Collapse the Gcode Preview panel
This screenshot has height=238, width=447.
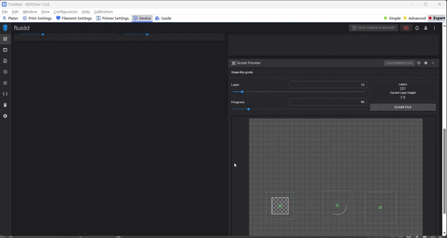pos(433,63)
